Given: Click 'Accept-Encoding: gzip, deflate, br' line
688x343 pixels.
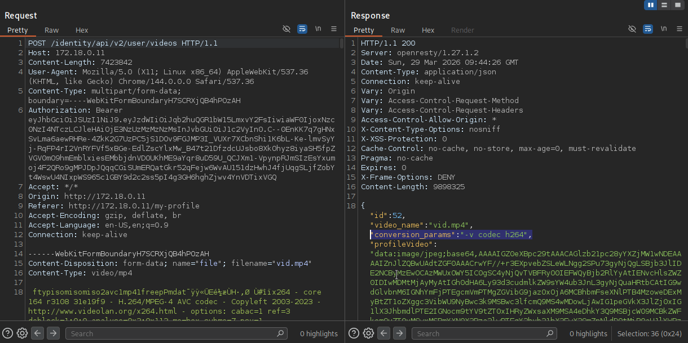Looking at the screenshot, I should point(105,216).
